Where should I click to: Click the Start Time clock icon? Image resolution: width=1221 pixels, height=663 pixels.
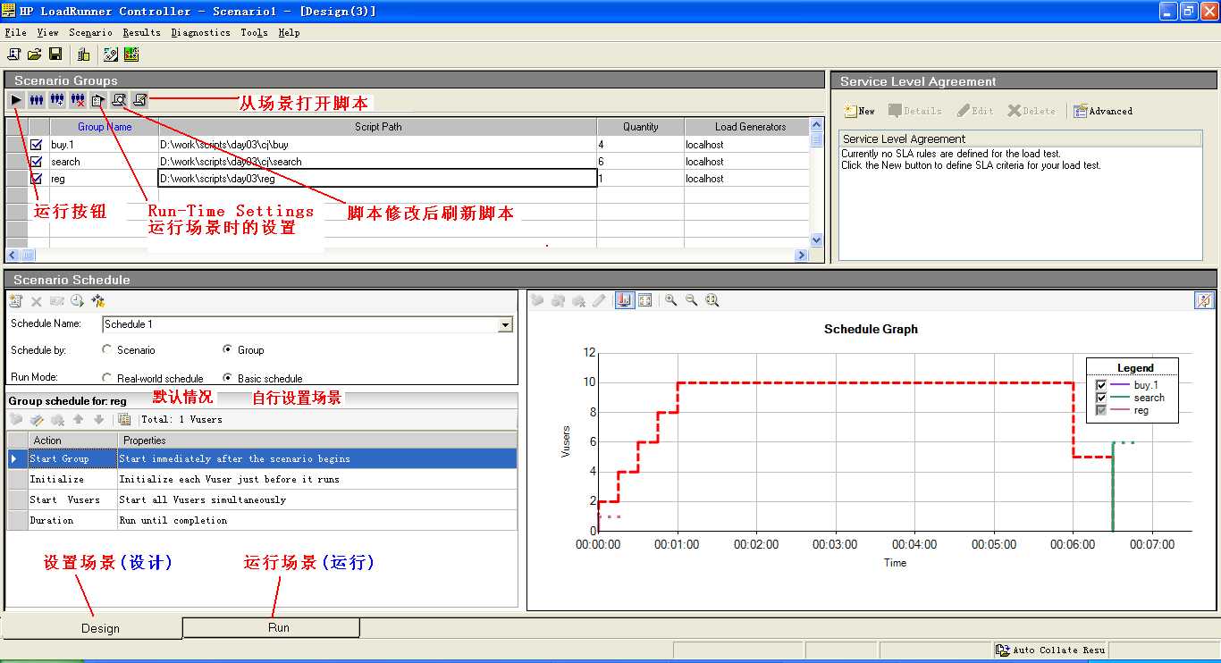tap(78, 301)
